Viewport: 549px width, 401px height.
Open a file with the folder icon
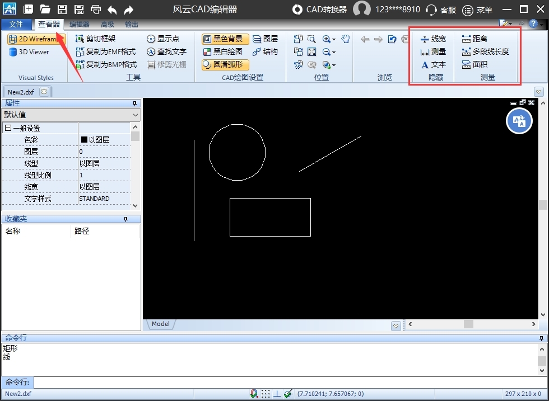45,9
